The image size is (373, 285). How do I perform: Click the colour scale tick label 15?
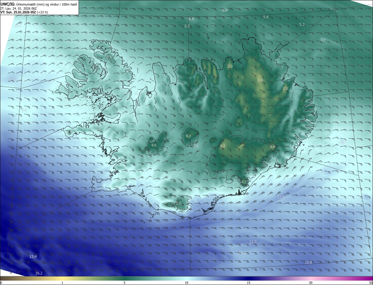click(249, 283)
